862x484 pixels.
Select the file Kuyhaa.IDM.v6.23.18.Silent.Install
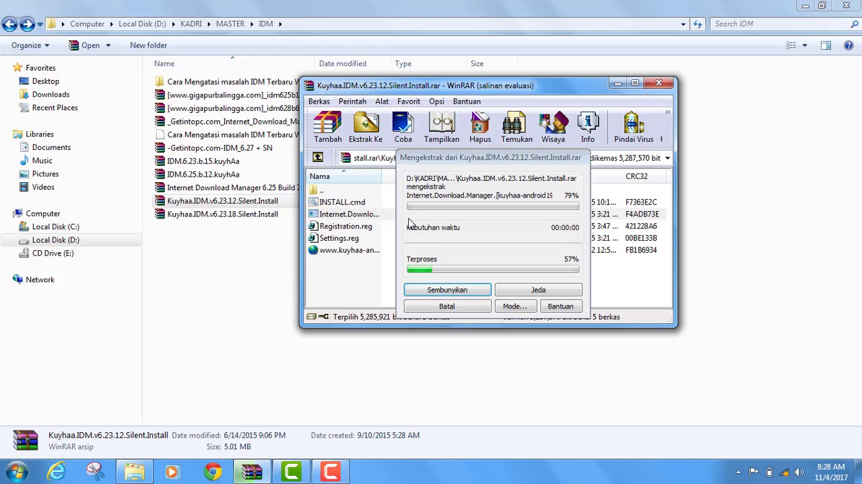[x=222, y=214]
